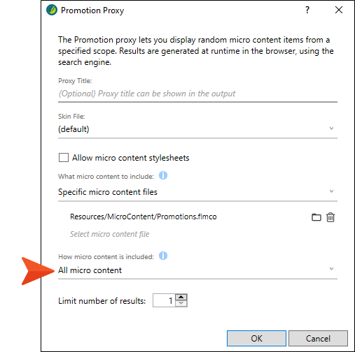Click the info icon beside What micro content to include
The width and height of the screenshot is (355, 352).
pyautogui.click(x=163, y=175)
